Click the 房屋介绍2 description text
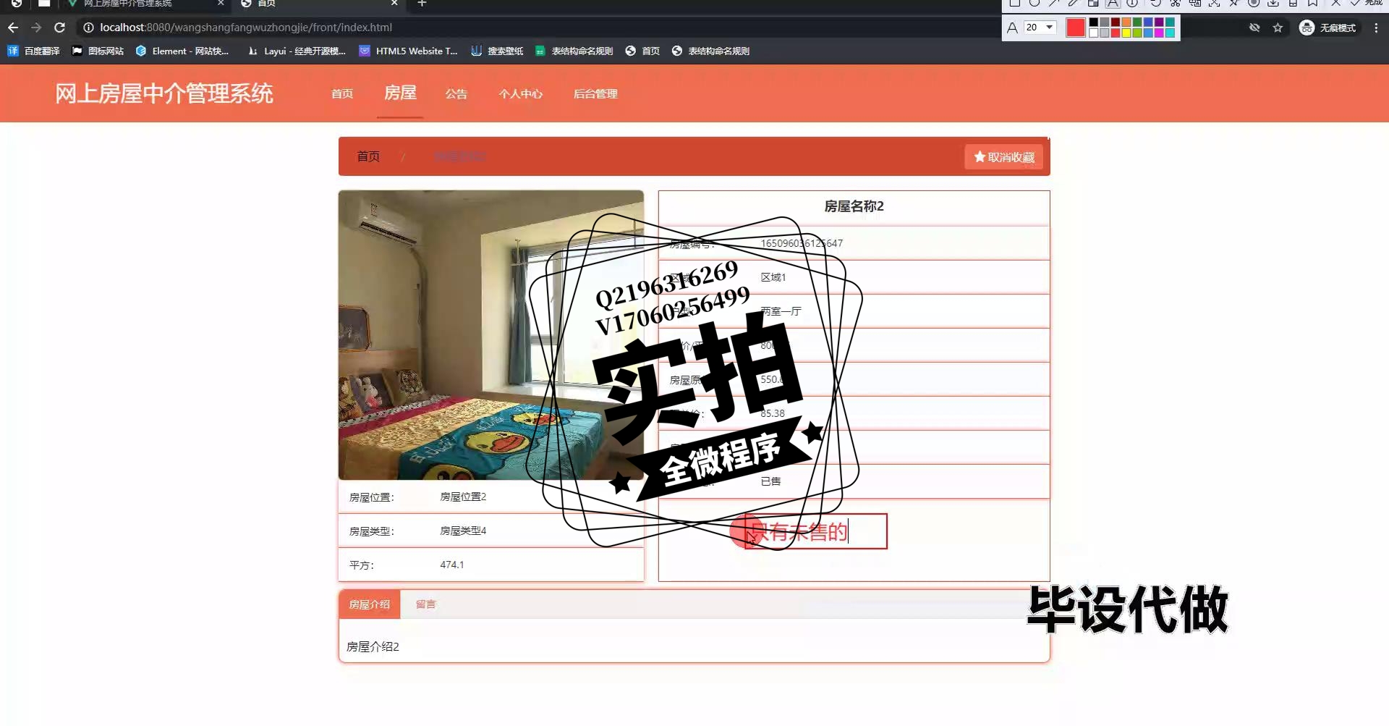This screenshot has height=726, width=1389. click(373, 646)
